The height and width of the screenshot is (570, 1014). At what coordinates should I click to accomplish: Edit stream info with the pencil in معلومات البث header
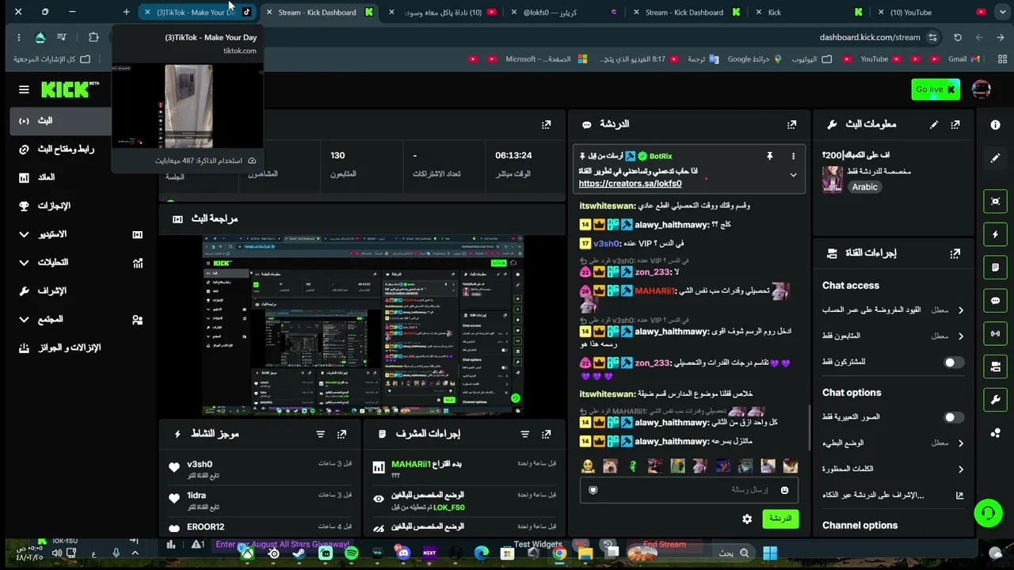[x=934, y=124]
